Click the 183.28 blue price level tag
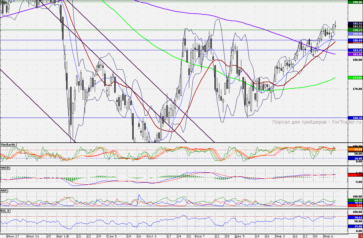The height and width of the screenshot is (238, 363). click(355, 50)
